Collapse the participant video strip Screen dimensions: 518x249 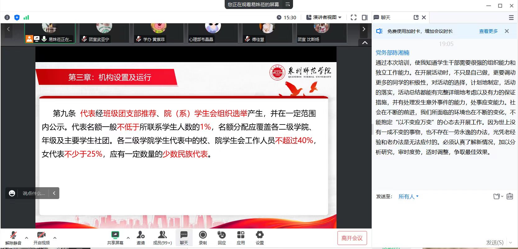click(365, 43)
